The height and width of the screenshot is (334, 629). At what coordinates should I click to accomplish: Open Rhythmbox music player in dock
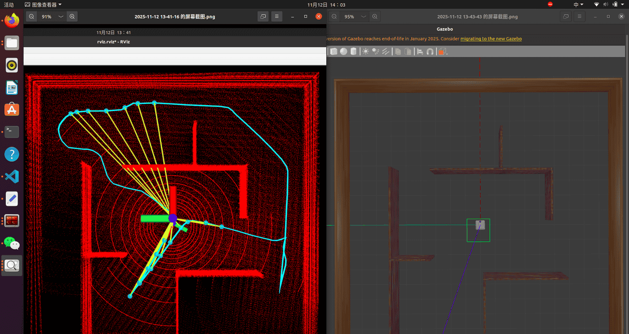pos(12,65)
